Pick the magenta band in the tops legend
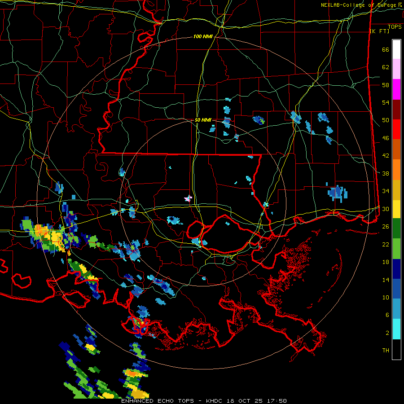The height and width of the screenshot is (404, 404). [396, 89]
